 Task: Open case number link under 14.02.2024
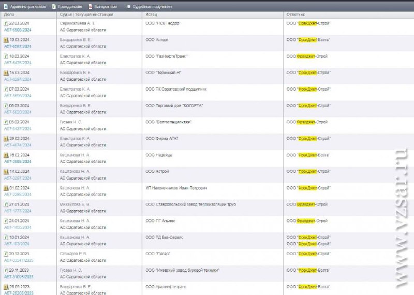click(18, 178)
